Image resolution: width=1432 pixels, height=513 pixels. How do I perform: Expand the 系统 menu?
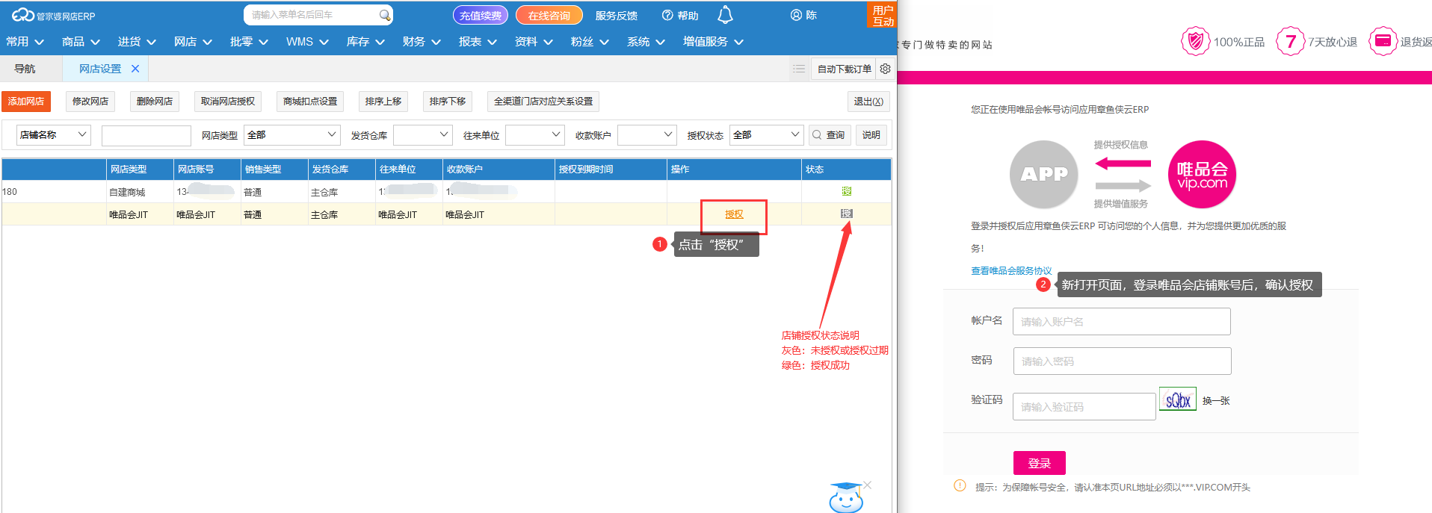646,42
